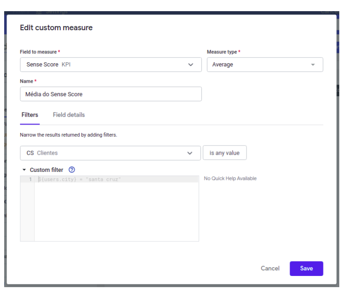Click empty area of custom filter editor

tap(116, 211)
